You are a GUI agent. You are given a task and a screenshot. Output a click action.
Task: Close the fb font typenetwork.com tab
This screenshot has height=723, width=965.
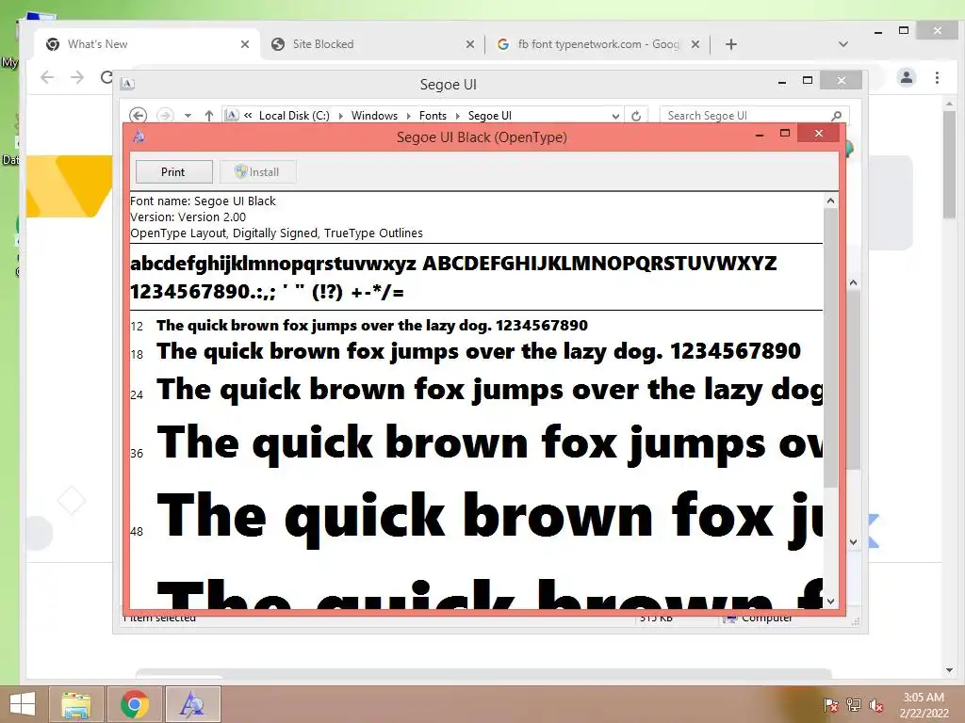[x=695, y=44]
